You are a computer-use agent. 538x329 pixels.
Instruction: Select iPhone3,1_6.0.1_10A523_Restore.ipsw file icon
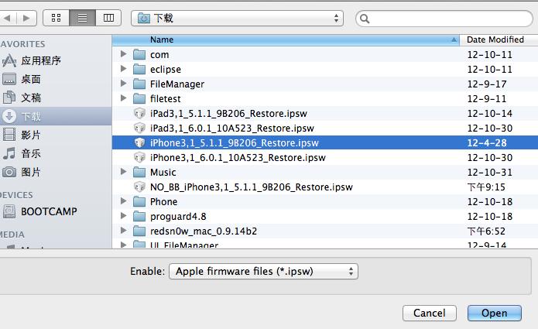point(139,157)
